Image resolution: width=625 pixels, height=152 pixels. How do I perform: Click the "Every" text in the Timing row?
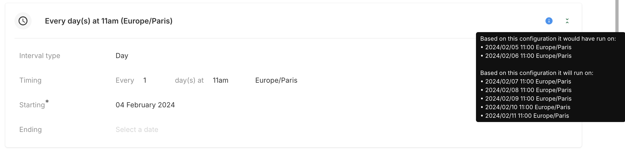pos(125,80)
